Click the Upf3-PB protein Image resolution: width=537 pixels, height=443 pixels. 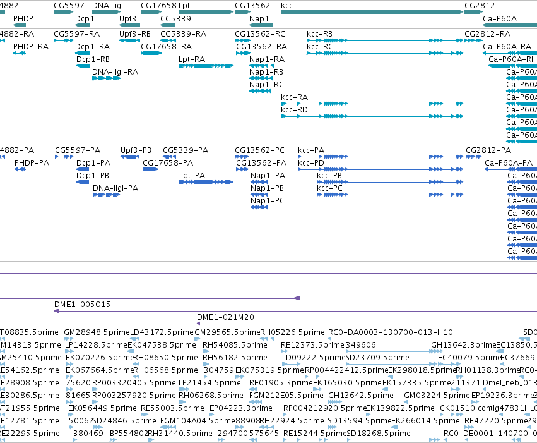click(130, 157)
